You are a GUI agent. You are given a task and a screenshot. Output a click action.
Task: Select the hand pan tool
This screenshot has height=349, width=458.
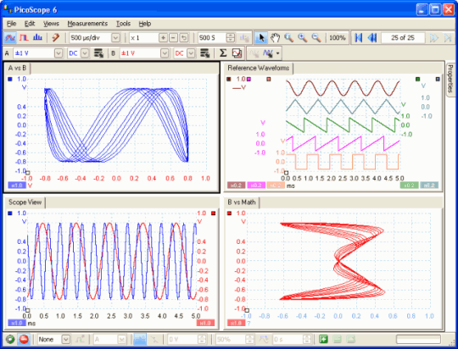tap(275, 37)
